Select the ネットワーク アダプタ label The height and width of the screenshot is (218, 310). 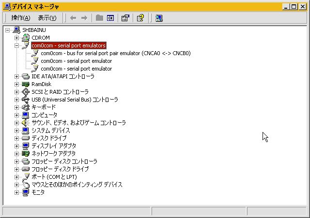click(x=54, y=154)
